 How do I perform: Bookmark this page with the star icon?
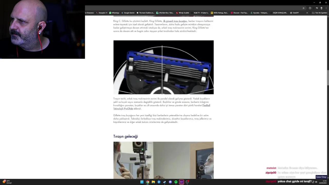click(304, 8)
